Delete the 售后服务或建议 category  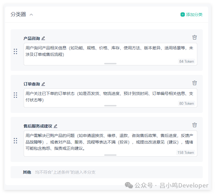195,125
